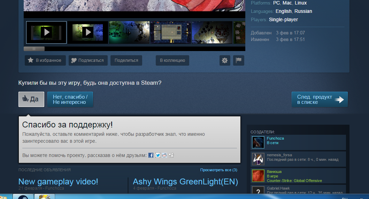This screenshot has height=199, width=369.
Task: Open the castle map screenshot thumbnail
Action: click(x=212, y=32)
